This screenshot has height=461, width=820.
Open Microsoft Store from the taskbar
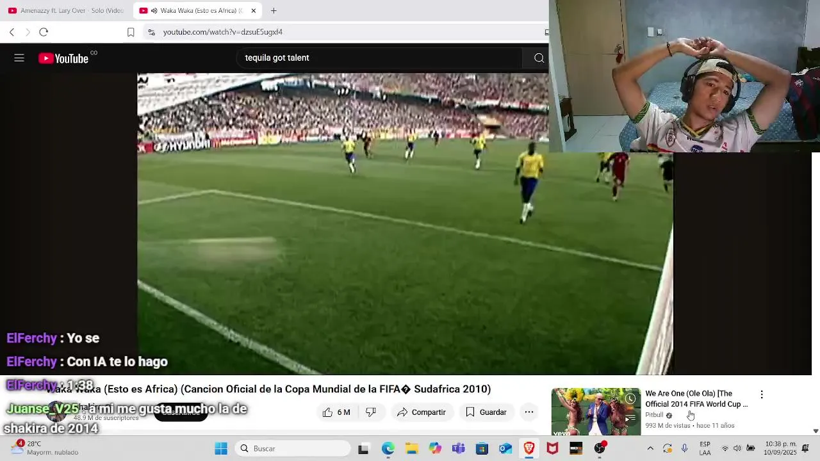coord(482,449)
